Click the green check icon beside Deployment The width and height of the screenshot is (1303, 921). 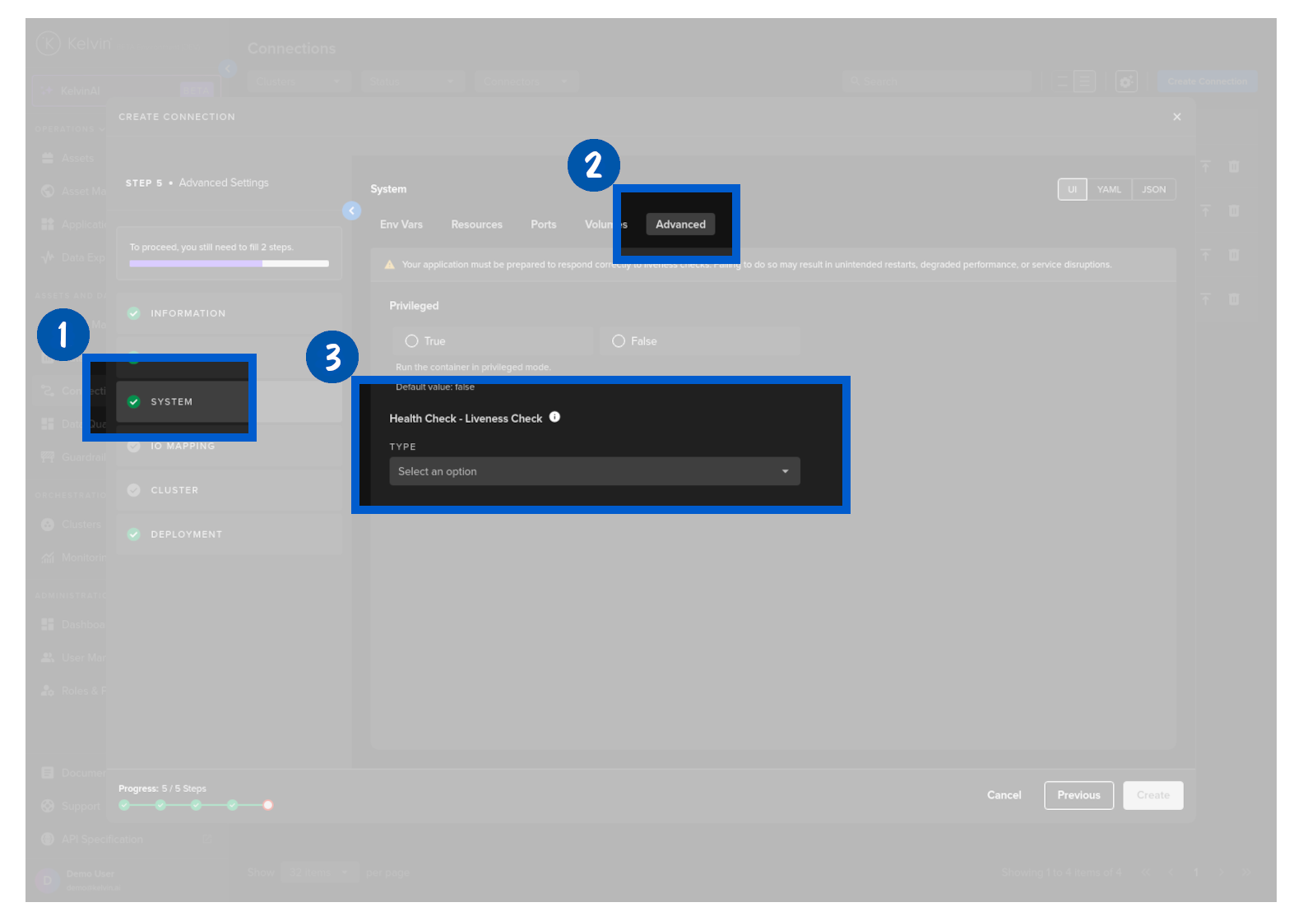[x=134, y=535]
